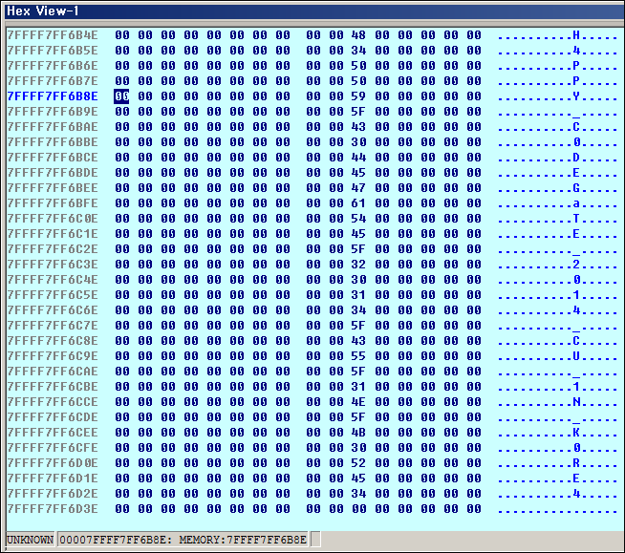This screenshot has height=553, width=625.
Task: Click hex byte 32 on row 7FFFF7FF6C3E
Action: (x=358, y=265)
